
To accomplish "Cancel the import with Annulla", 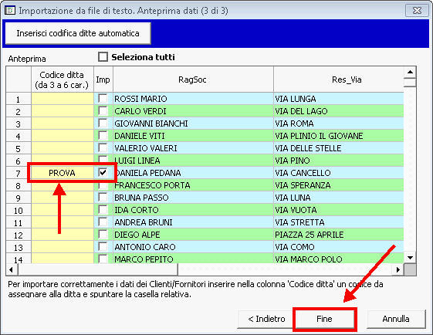I will 396,319.
